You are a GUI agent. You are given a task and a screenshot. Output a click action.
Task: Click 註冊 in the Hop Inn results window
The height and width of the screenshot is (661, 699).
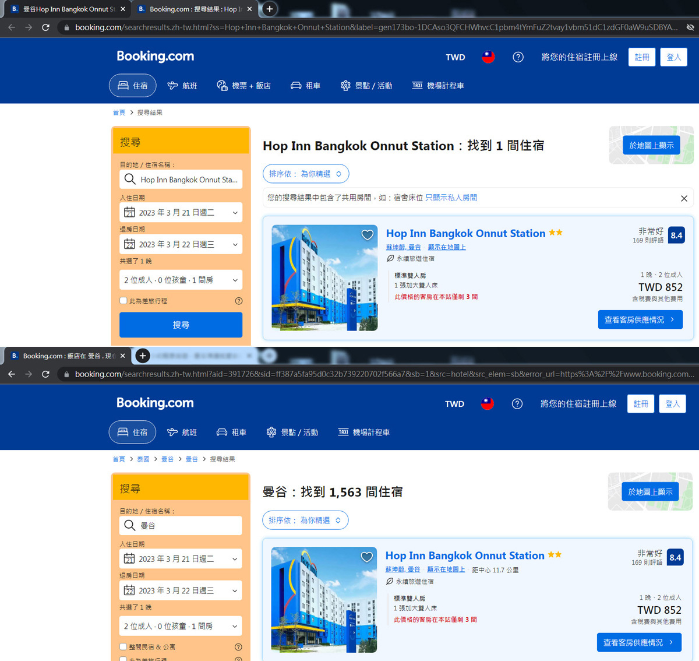coord(642,57)
